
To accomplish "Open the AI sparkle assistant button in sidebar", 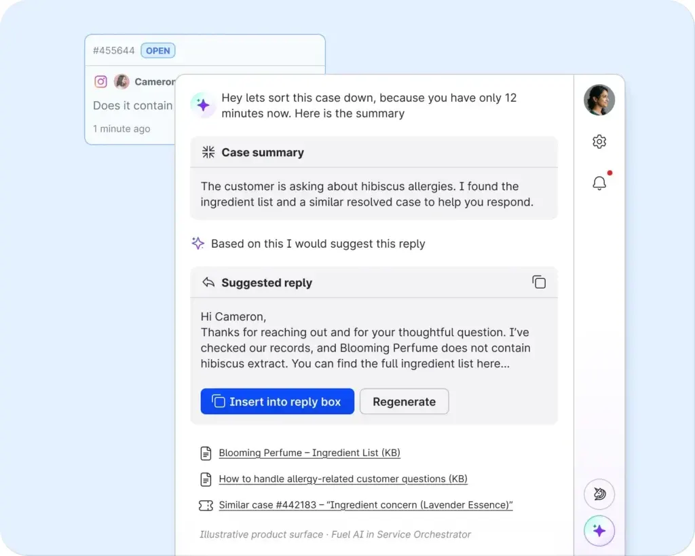I will click(x=599, y=531).
